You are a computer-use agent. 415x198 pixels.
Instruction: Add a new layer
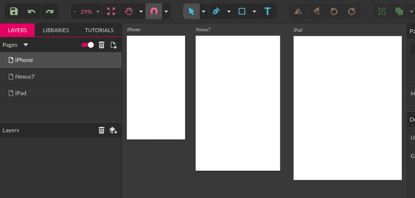pos(113,130)
